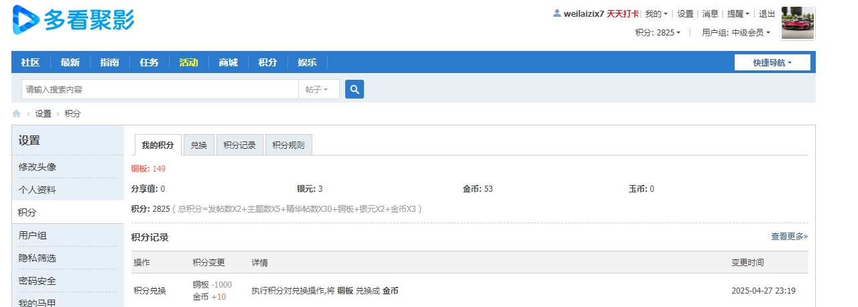Expand the 积分: 2825 dropdown
This screenshot has width=858, height=307.
pyautogui.click(x=658, y=32)
